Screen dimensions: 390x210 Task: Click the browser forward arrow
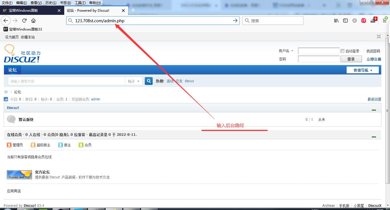(15, 21)
